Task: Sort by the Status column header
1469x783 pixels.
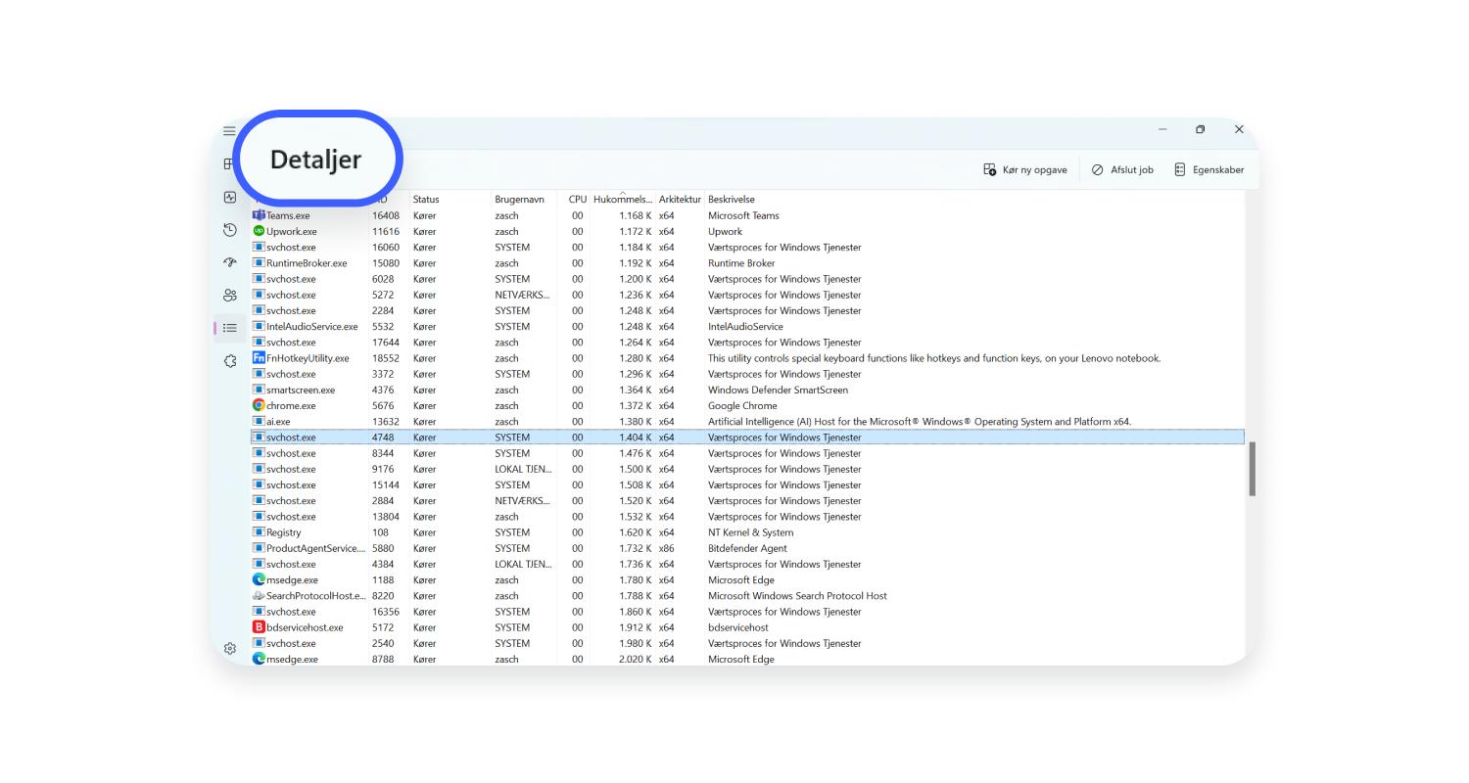Action: [426, 200]
